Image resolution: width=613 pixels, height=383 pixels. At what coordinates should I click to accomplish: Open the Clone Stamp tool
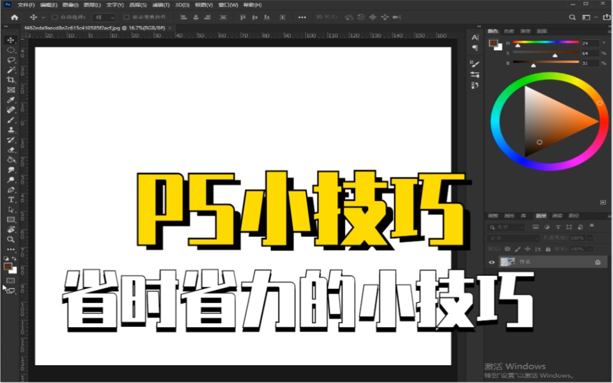pyautogui.click(x=10, y=130)
